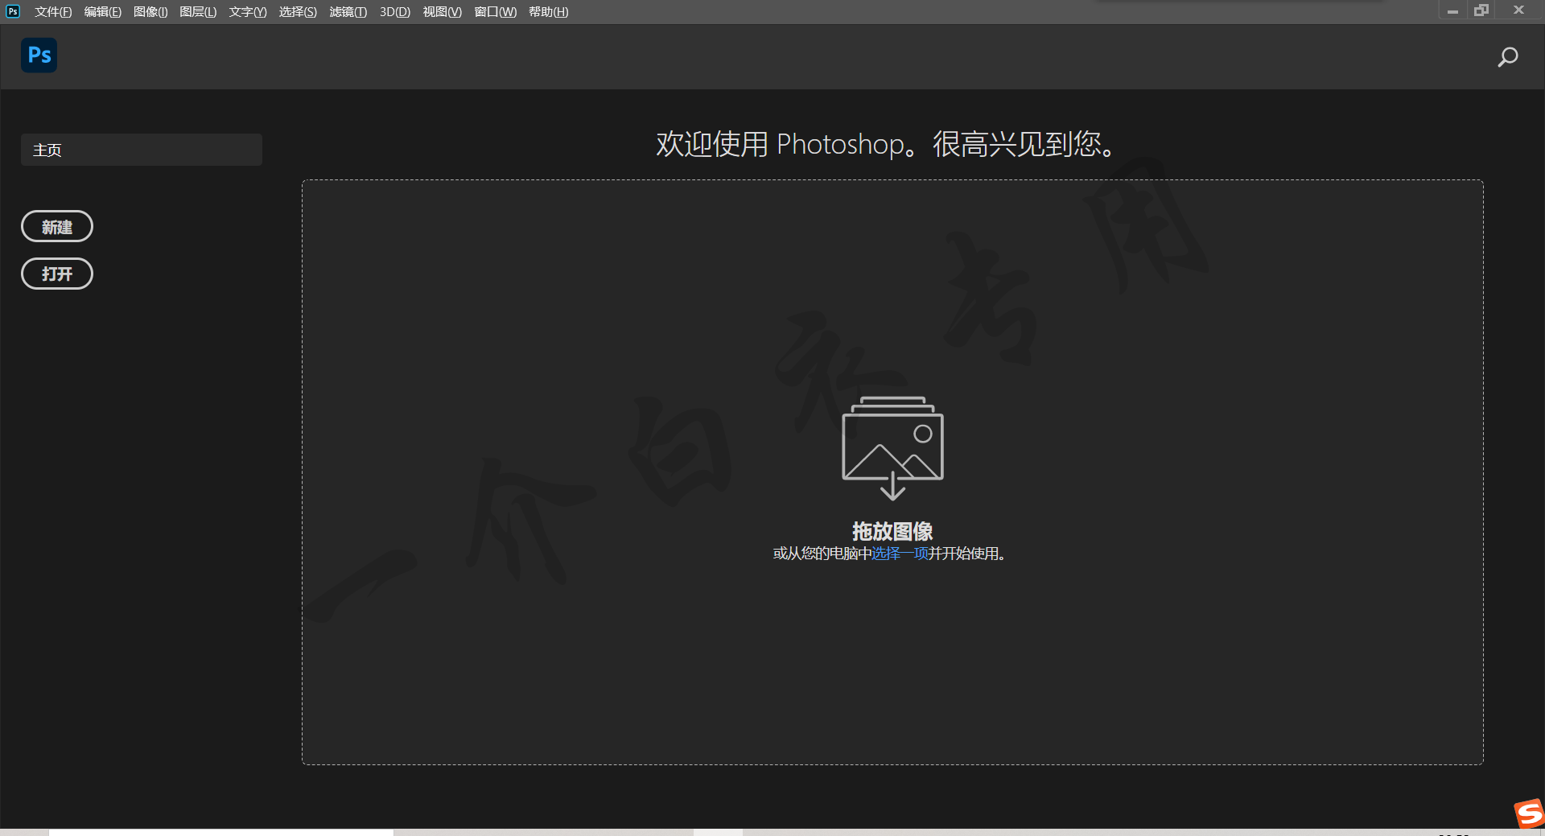The width and height of the screenshot is (1545, 836).
Task: Open the search magnifier icon
Action: (1507, 57)
